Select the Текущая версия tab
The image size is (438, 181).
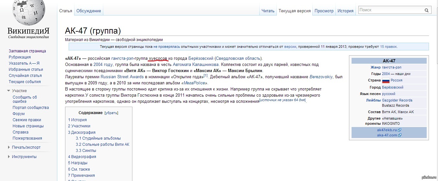[x=295, y=11]
